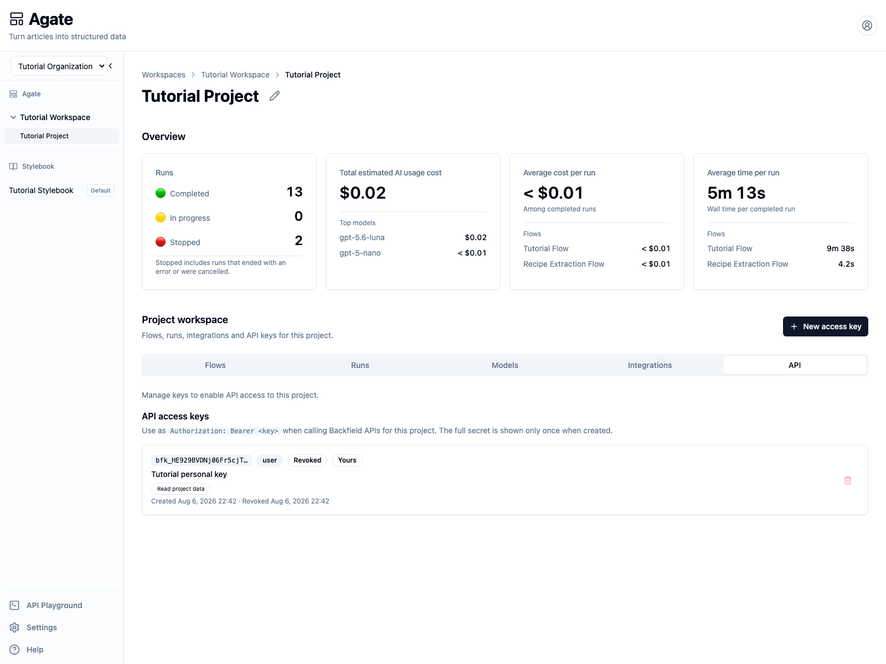Click the Help question mark icon

[14, 650]
